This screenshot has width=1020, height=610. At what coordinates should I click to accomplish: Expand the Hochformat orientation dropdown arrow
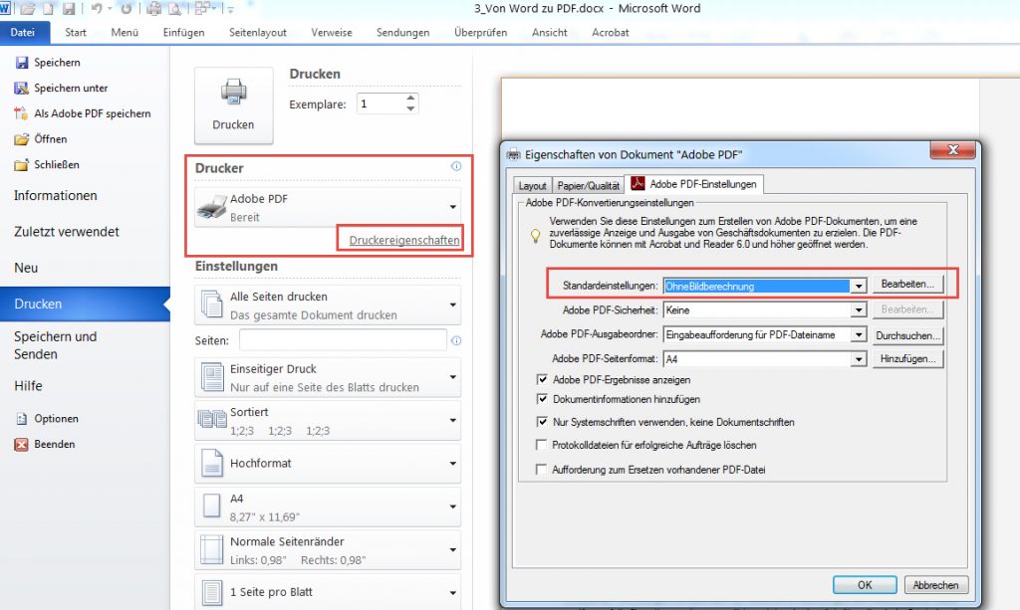click(x=453, y=464)
